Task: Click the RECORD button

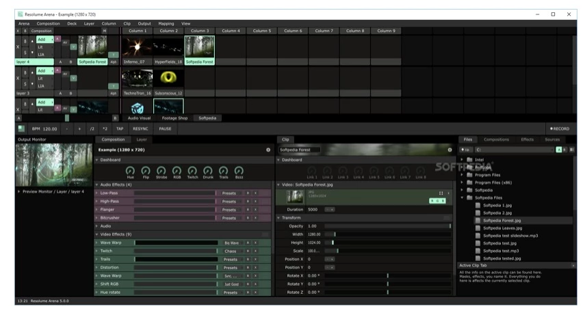Action: 560,129
